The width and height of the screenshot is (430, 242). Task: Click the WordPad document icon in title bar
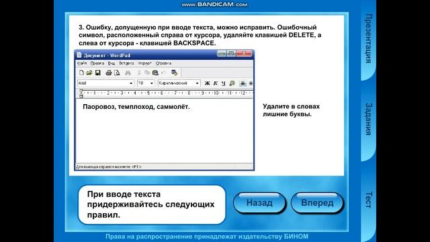[x=79, y=55]
